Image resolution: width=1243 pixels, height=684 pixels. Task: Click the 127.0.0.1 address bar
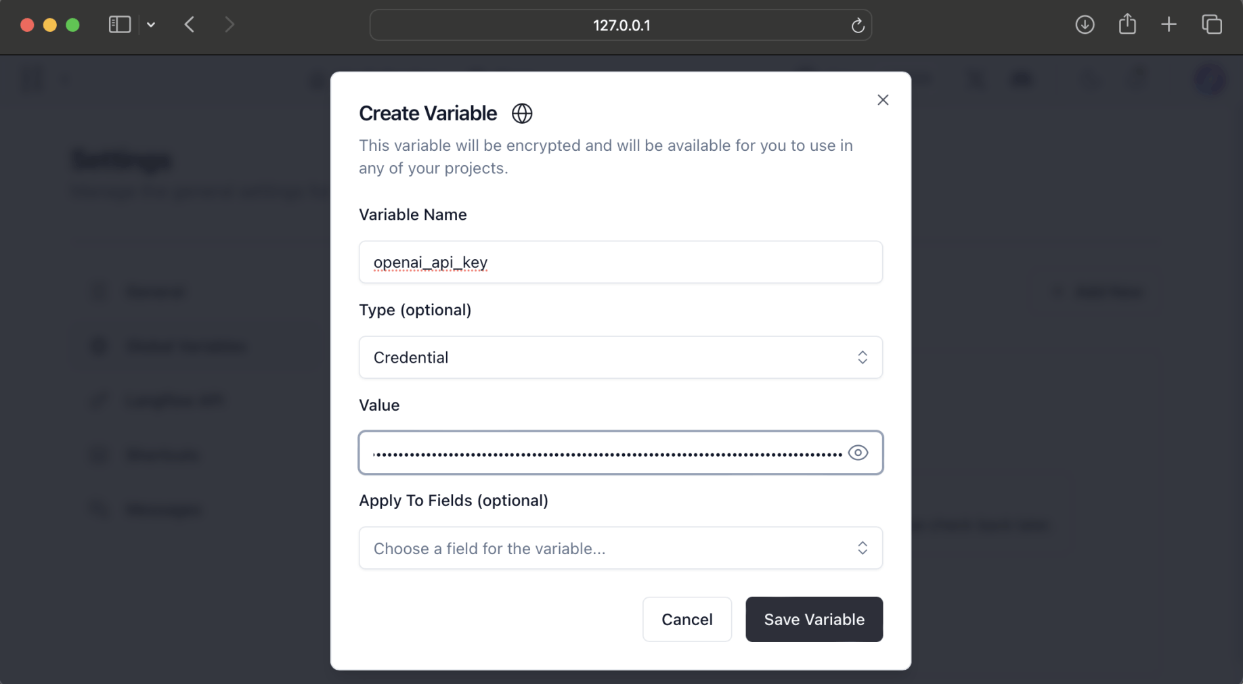pyautogui.click(x=620, y=26)
